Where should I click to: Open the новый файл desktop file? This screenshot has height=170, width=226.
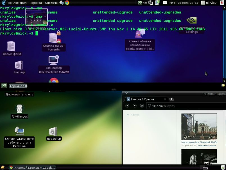click(x=11, y=46)
